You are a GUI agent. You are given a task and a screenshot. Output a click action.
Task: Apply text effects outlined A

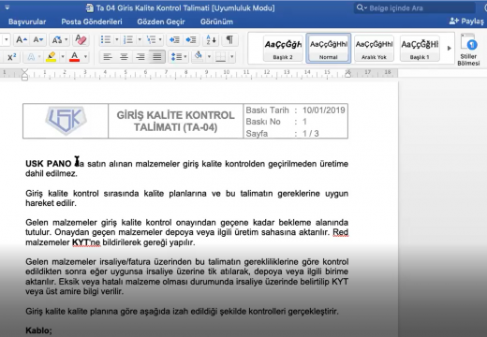coord(31,57)
